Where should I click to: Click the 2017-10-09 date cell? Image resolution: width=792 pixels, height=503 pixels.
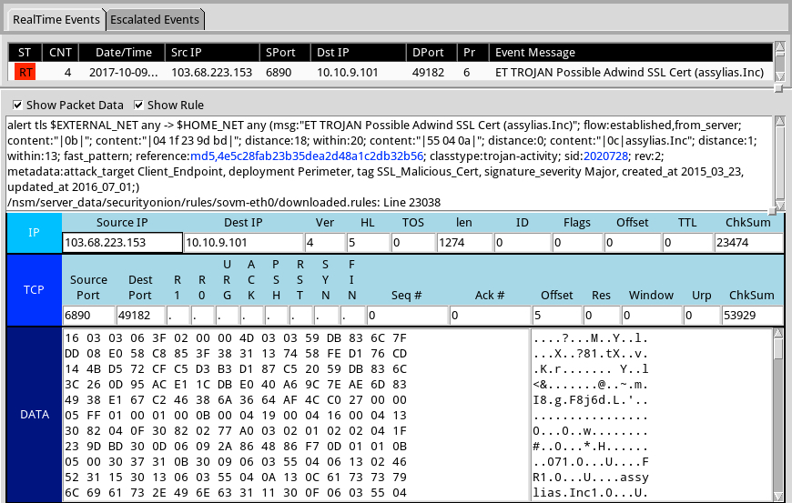coord(123,72)
